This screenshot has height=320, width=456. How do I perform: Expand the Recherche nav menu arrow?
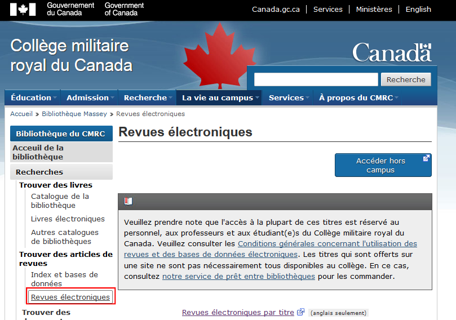click(x=170, y=98)
